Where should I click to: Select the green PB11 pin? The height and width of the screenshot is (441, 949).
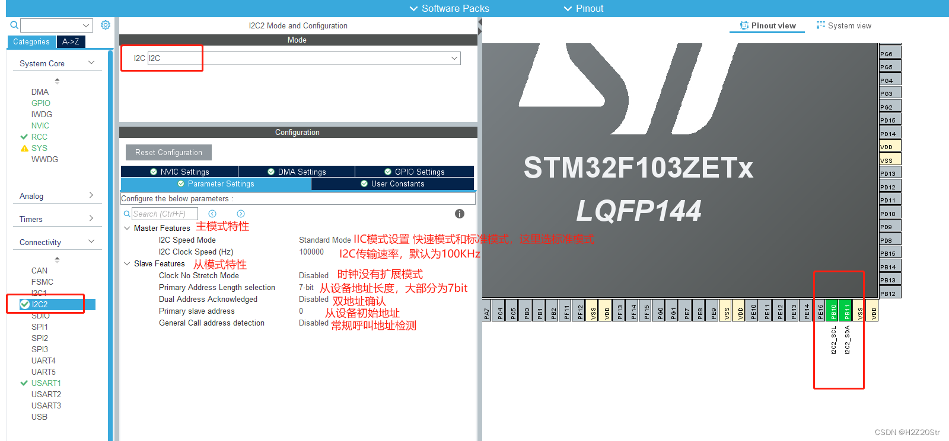pos(846,310)
